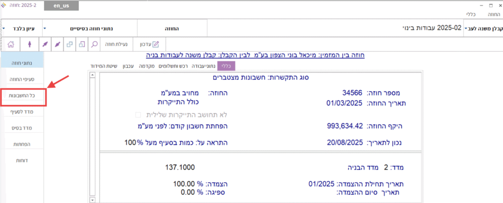This screenshot has height=203, width=503.
Task: Click the app logo in title bar
Action: (5, 5)
